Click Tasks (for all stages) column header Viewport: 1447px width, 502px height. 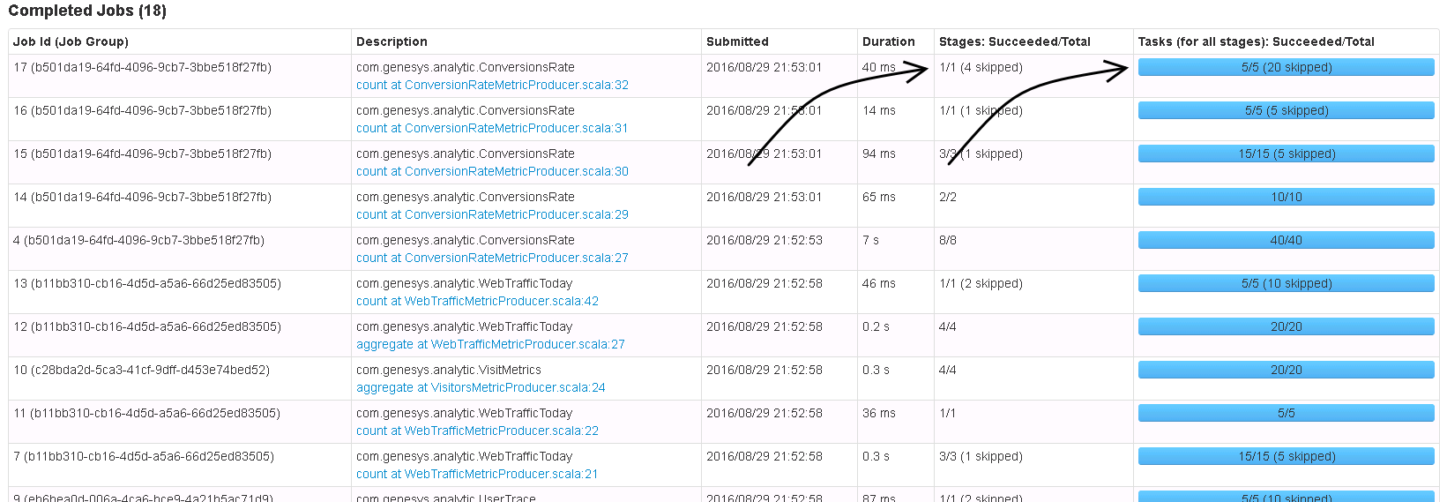[x=1256, y=41]
